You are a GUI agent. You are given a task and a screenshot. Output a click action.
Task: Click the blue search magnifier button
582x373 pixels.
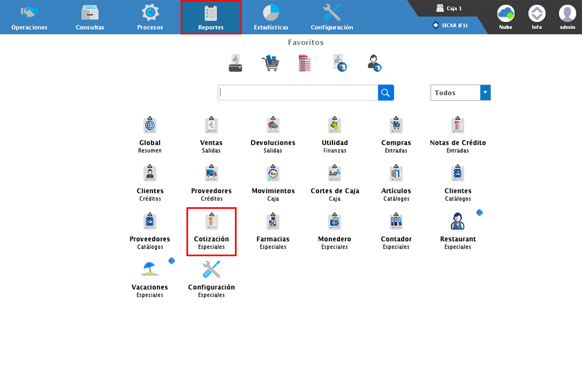pos(385,93)
